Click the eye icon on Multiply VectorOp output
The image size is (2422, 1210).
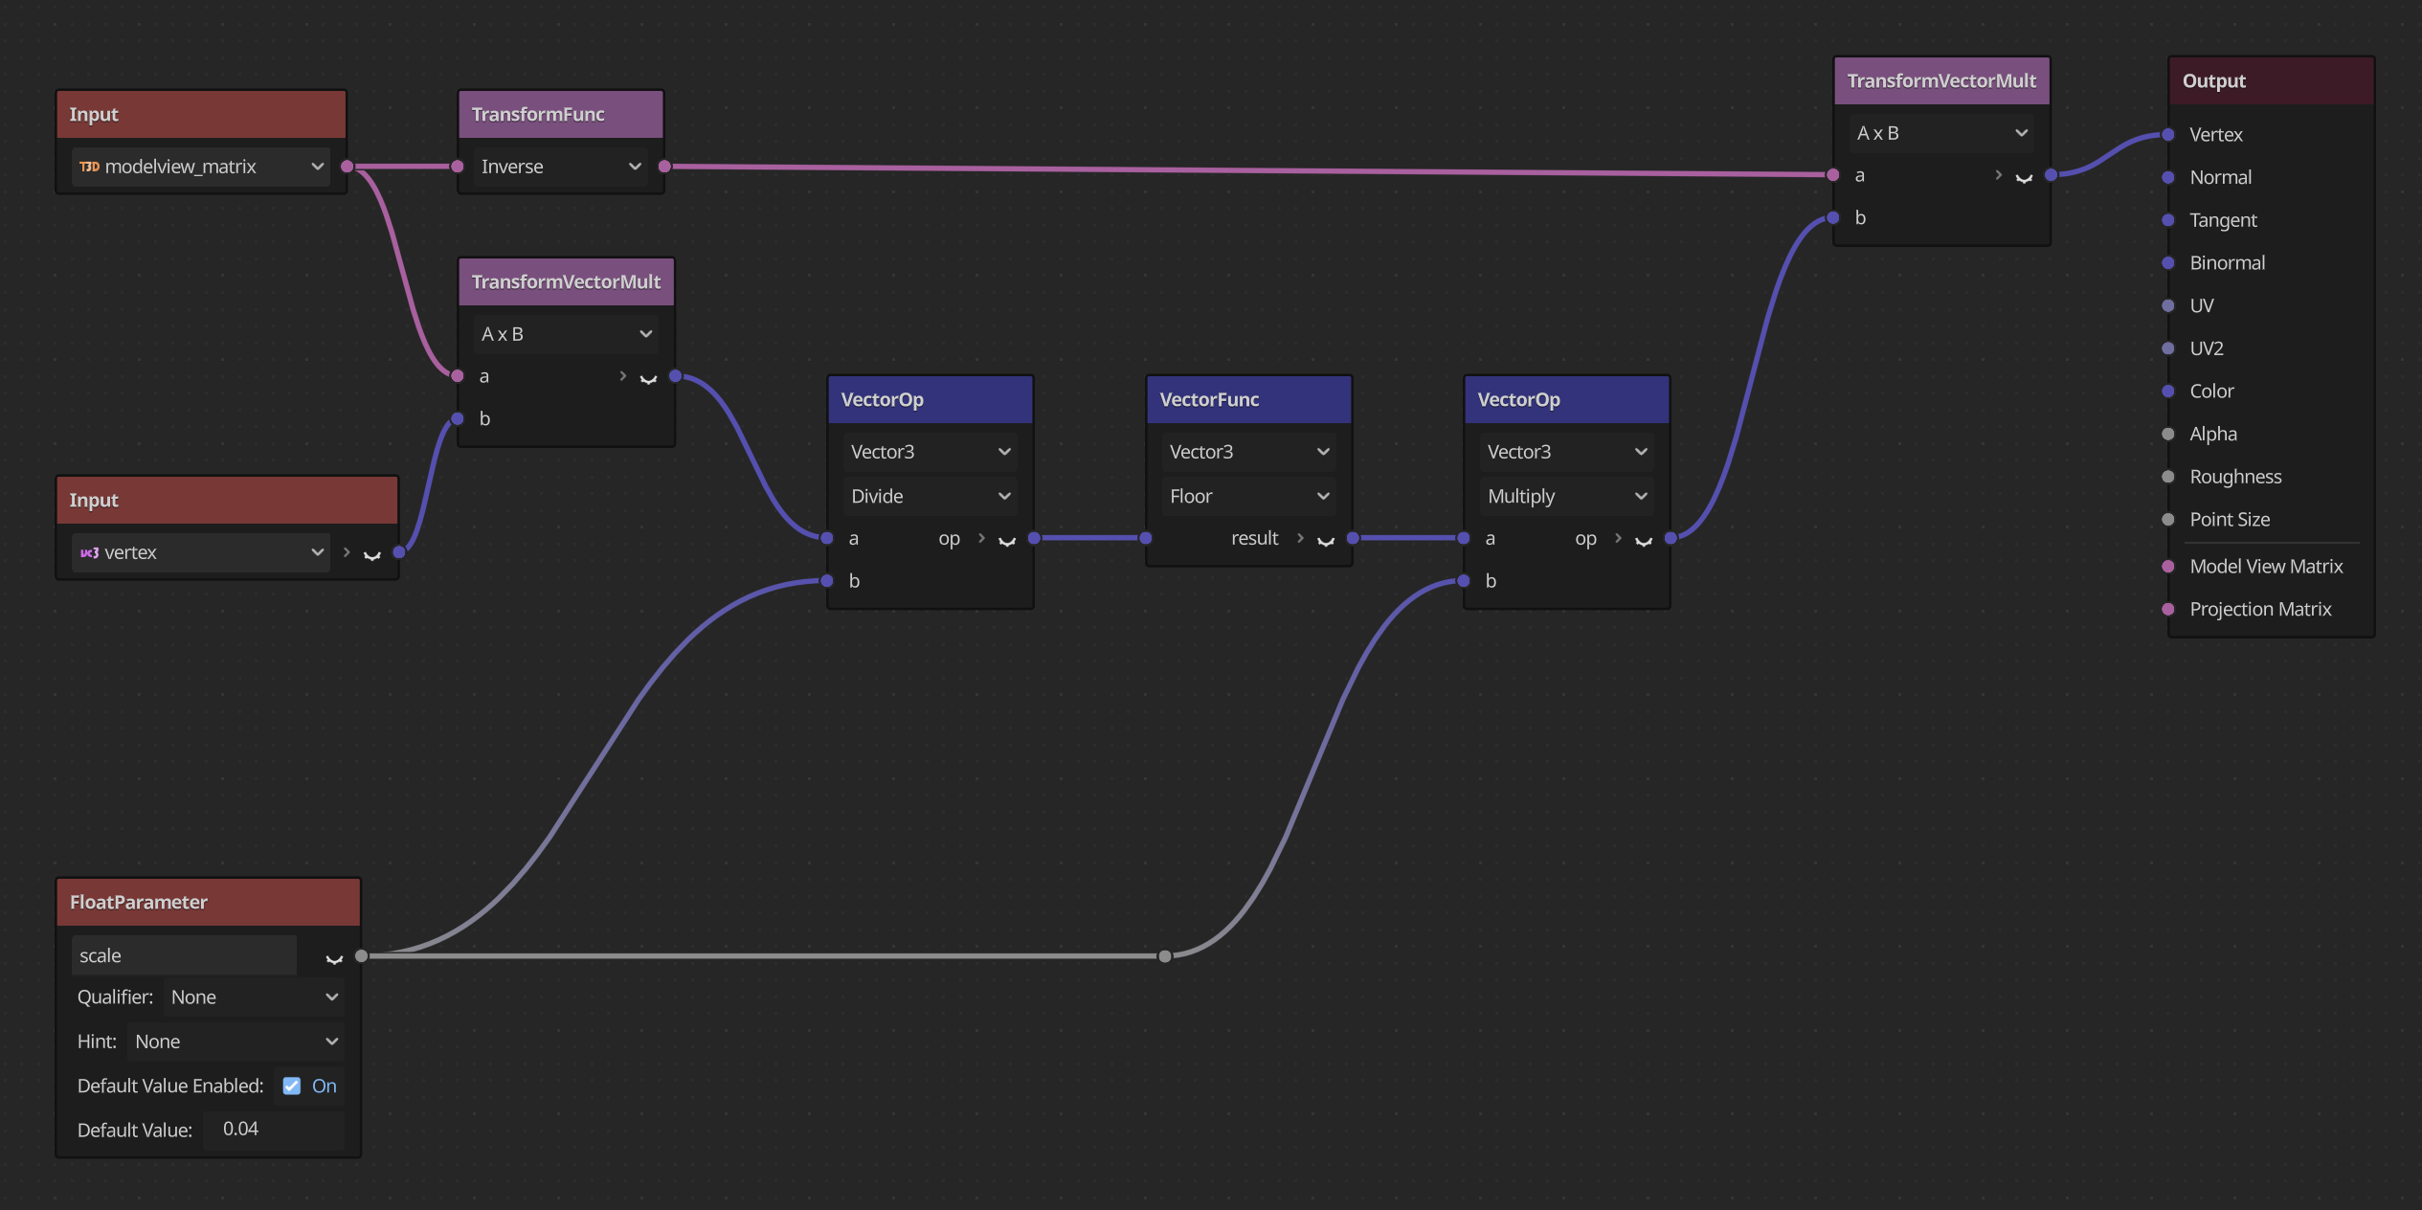pos(1644,541)
